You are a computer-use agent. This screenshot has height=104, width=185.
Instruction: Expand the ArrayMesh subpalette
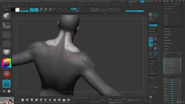[x=167, y=32]
